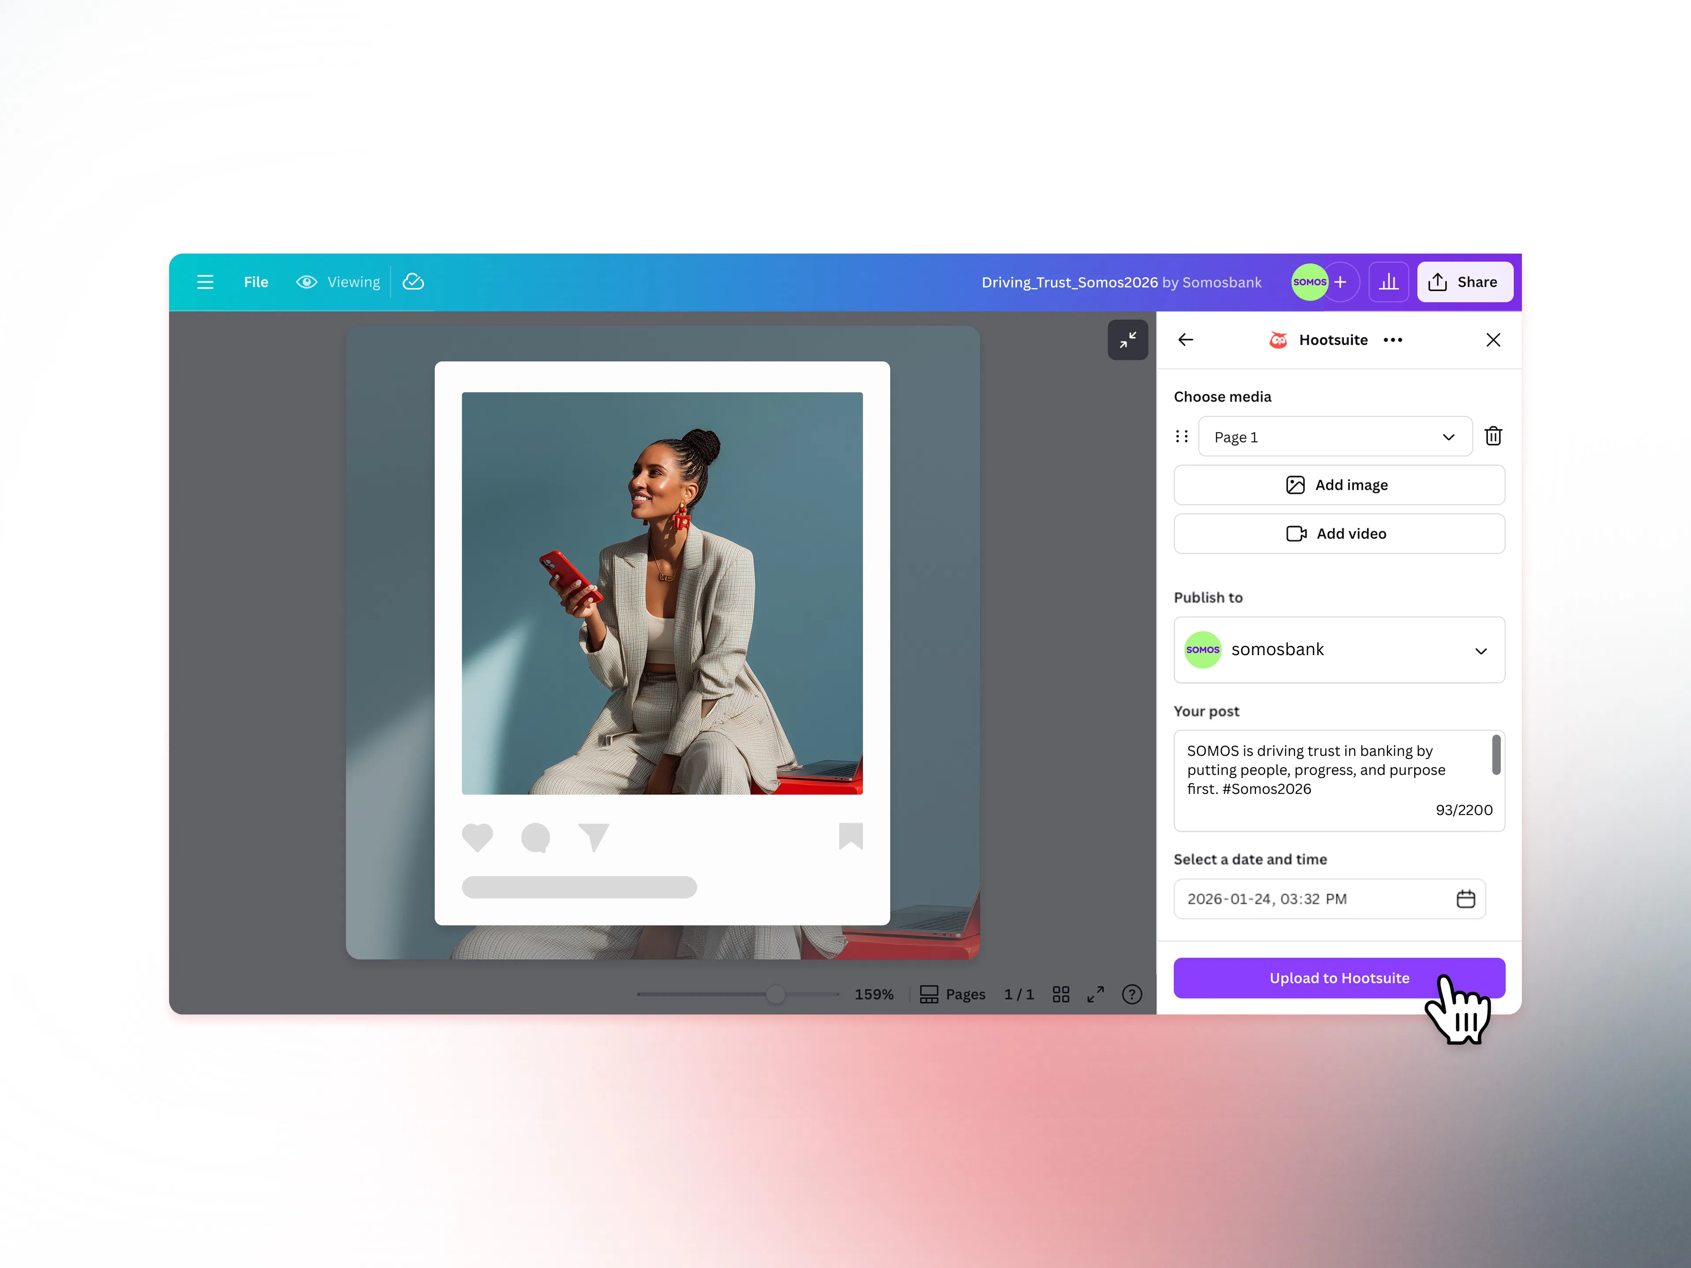Open grid view of pages
This screenshot has width=1691, height=1268.
pos(1061,995)
